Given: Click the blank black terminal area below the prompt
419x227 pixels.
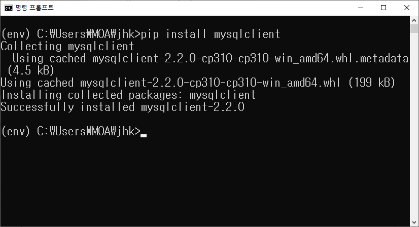Looking at the screenshot, I should click(205, 181).
